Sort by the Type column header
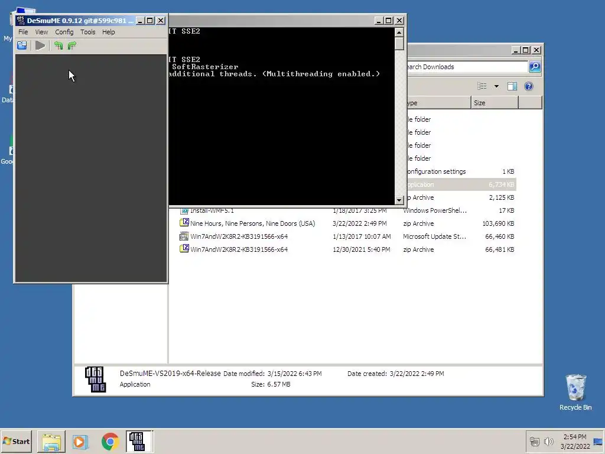Screen dimensions: 605x454 [x=438, y=103]
